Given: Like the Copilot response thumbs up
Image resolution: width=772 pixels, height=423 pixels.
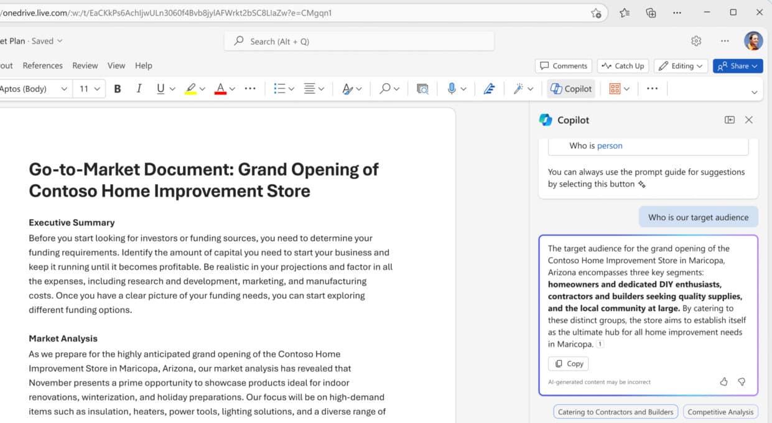Looking at the screenshot, I should click(x=723, y=382).
